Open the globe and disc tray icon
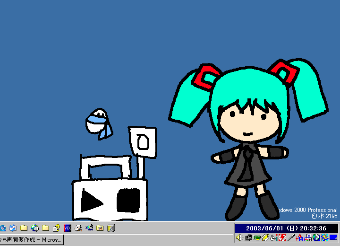The width and height of the screenshot is (340, 246). (316, 237)
